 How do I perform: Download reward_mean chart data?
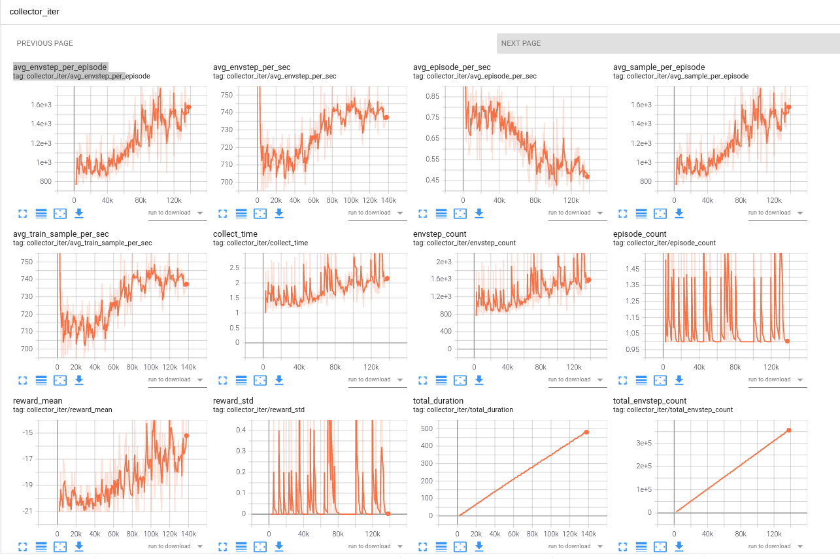[x=79, y=547]
